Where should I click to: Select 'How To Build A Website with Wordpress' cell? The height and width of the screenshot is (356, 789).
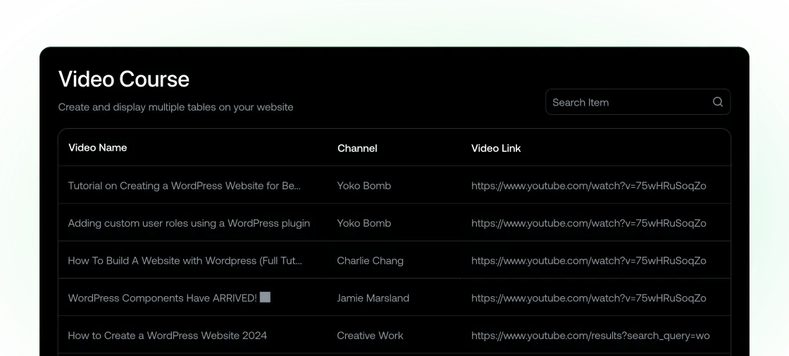tap(185, 260)
